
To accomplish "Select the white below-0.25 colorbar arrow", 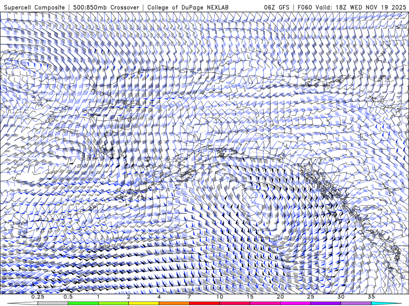I will (22, 303).
